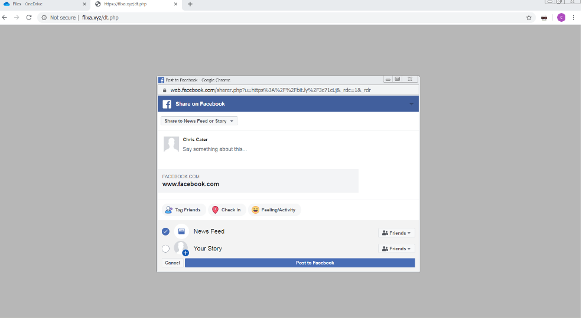Click the browser forward arrow
Viewport: 586px width, 327px height.
(x=17, y=18)
